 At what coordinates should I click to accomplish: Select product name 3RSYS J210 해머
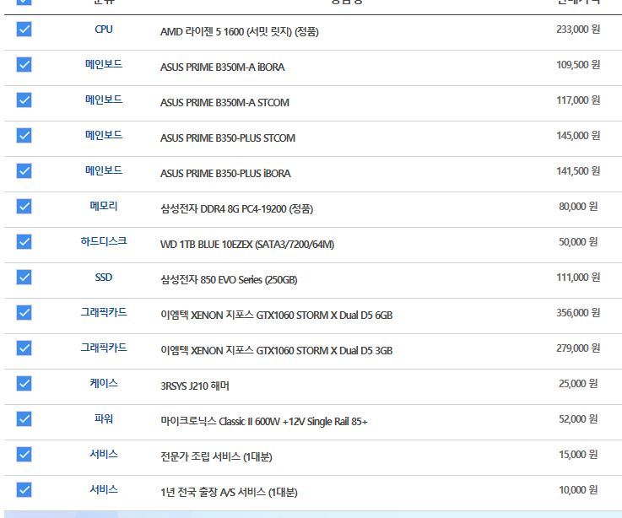coord(195,386)
